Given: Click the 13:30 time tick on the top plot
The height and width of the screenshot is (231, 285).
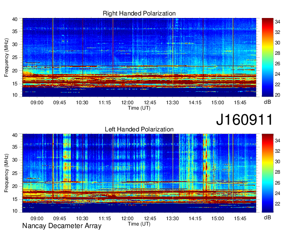Looking at the screenshot, I should 173,103.
